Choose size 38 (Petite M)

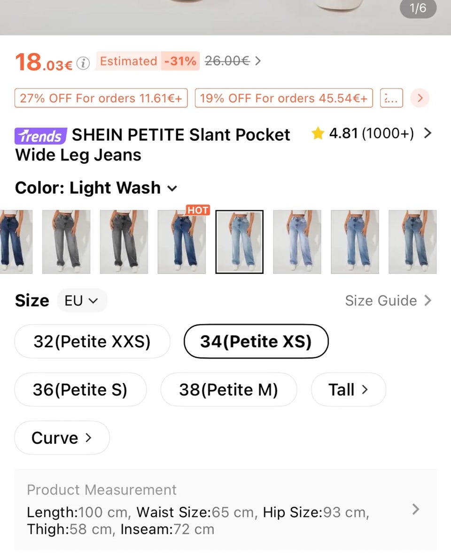tap(228, 390)
